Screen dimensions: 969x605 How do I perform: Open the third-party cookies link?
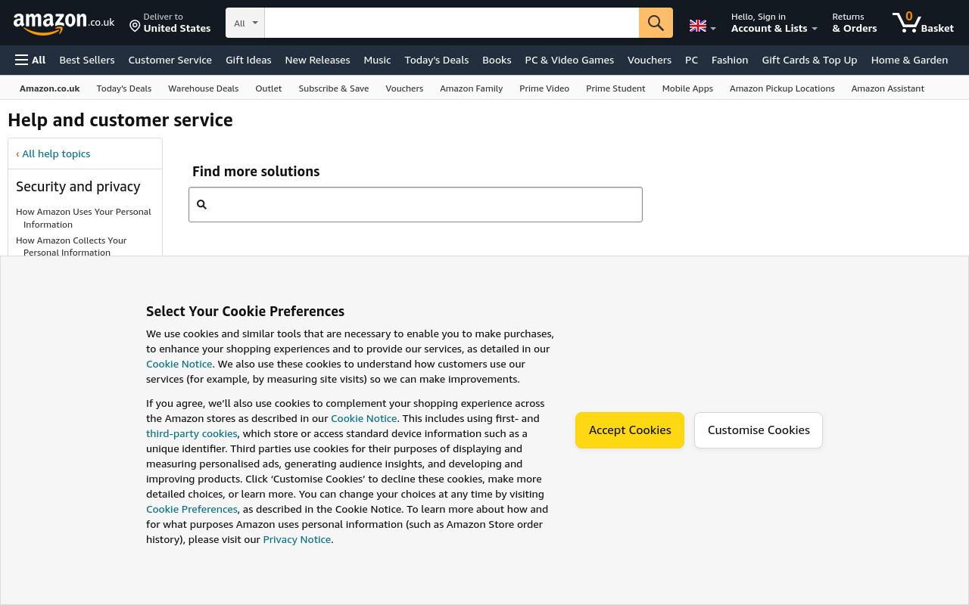coord(192,433)
